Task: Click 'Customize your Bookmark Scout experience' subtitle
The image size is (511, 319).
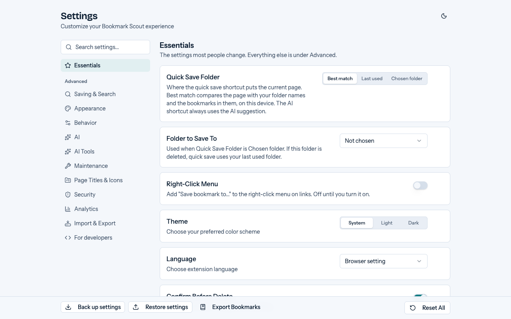Action: pos(117,26)
